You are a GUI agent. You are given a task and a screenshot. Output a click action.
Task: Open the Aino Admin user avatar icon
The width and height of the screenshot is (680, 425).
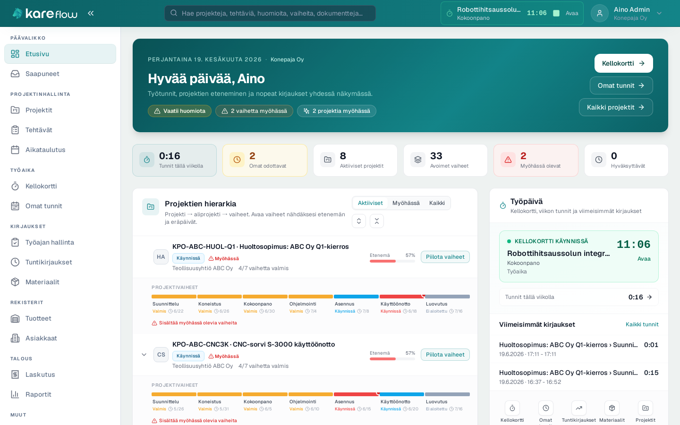click(x=600, y=13)
